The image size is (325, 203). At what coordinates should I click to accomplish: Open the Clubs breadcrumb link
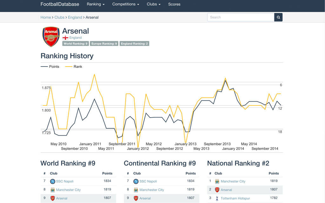[x=59, y=17]
